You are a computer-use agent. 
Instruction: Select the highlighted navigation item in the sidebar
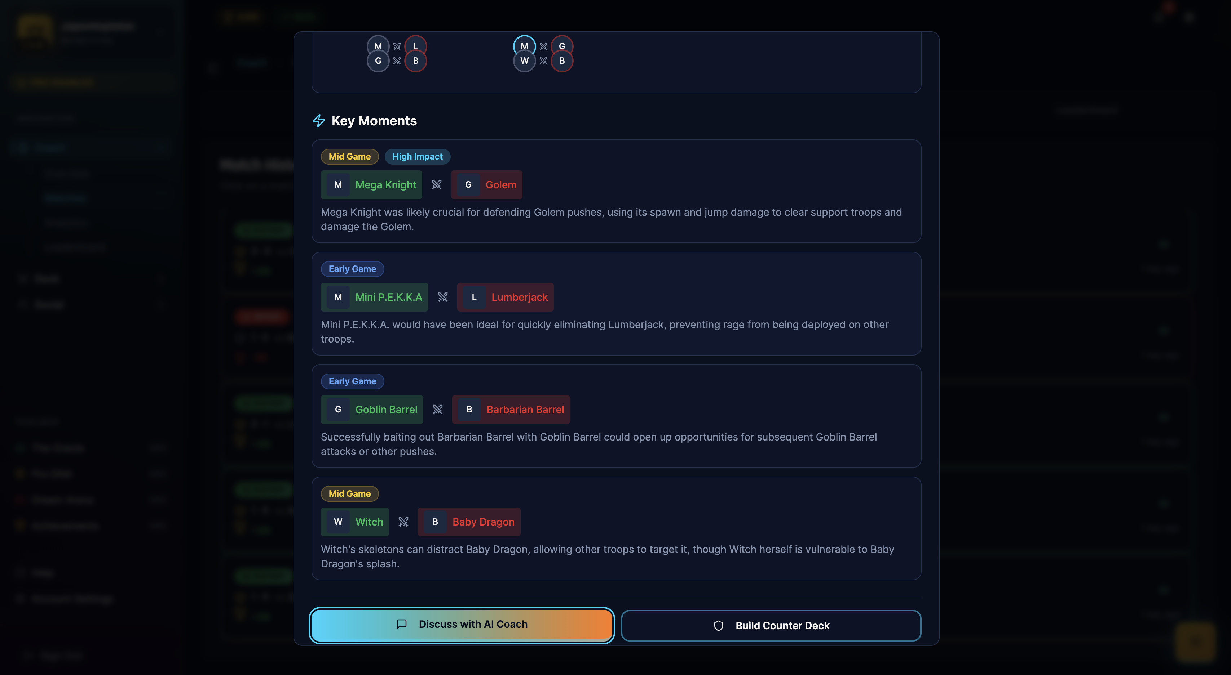[66, 198]
